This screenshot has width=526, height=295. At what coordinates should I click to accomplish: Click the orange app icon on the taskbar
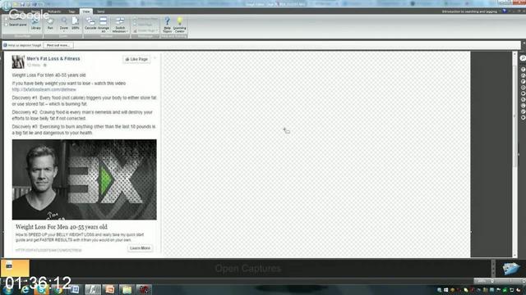tap(109, 289)
